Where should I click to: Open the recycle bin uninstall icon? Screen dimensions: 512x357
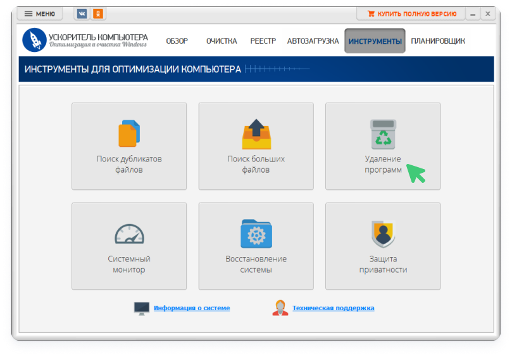pyautogui.click(x=383, y=134)
